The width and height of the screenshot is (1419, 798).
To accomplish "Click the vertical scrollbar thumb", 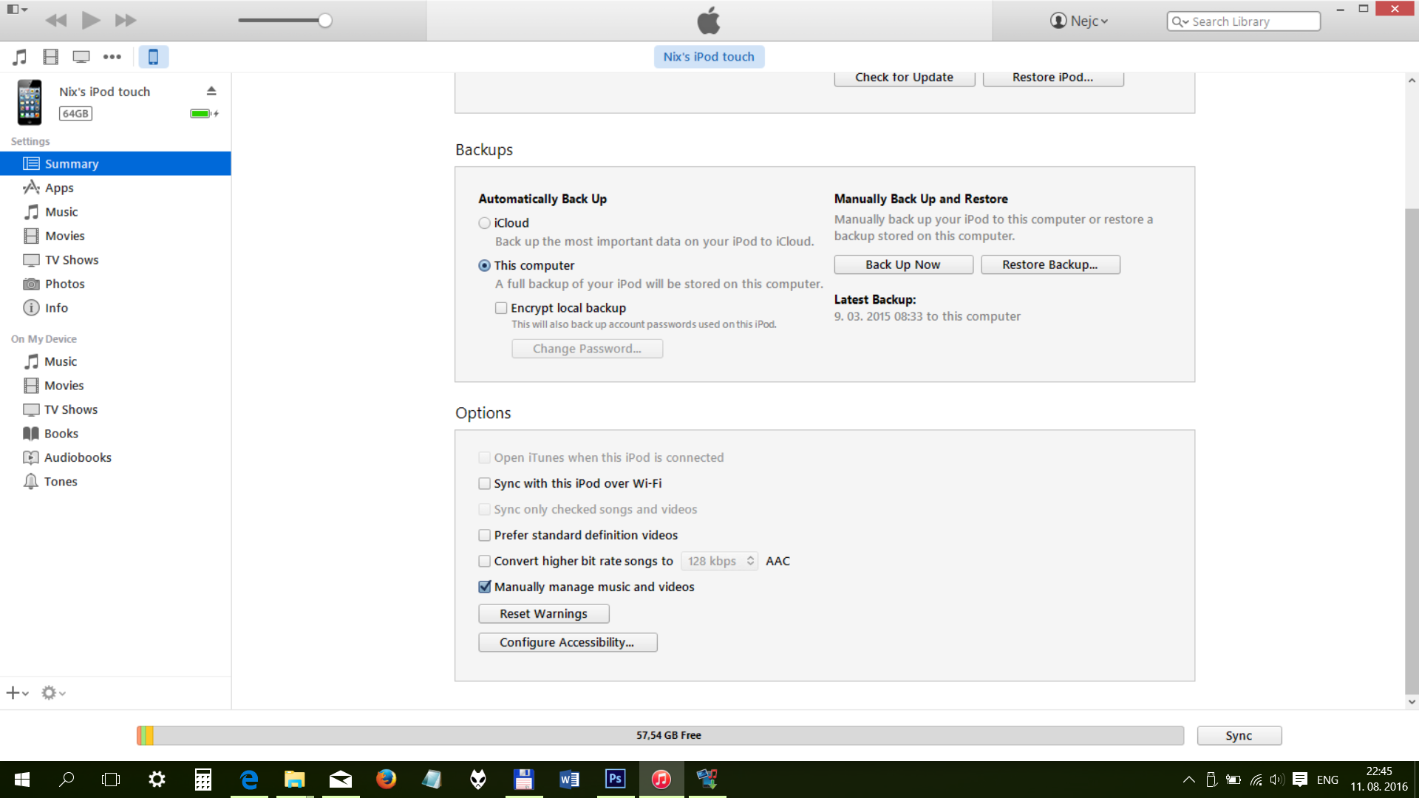I will (x=1412, y=451).
